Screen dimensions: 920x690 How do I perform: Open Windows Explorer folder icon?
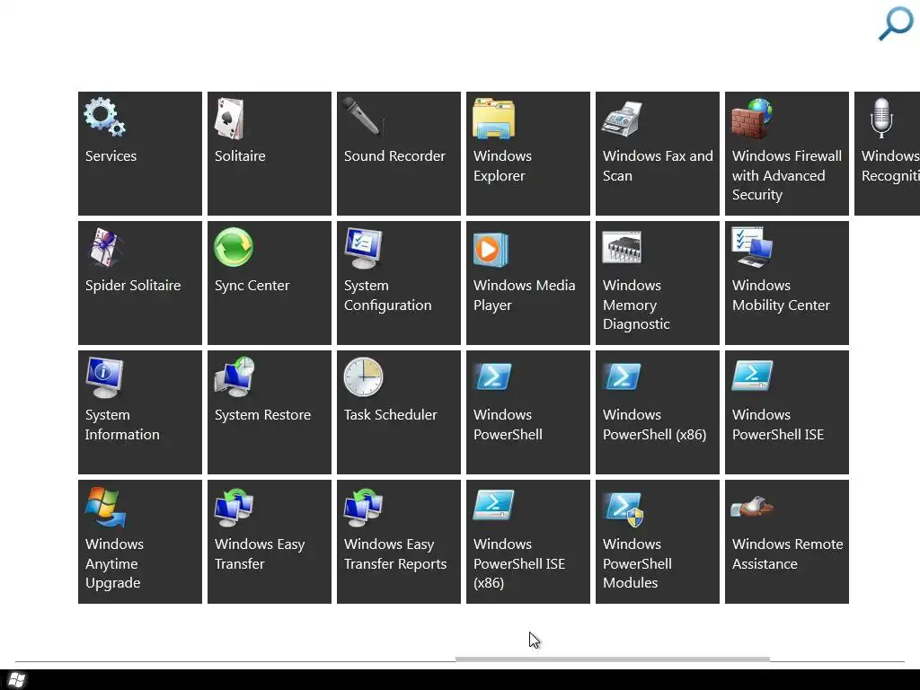(493, 119)
